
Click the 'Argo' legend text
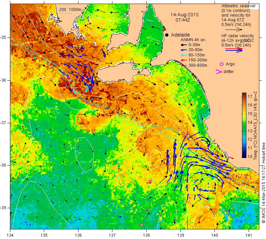[230, 64]
